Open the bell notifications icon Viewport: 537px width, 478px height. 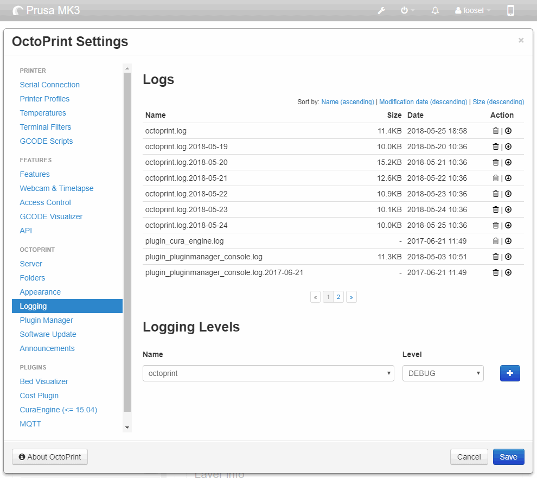(x=435, y=11)
